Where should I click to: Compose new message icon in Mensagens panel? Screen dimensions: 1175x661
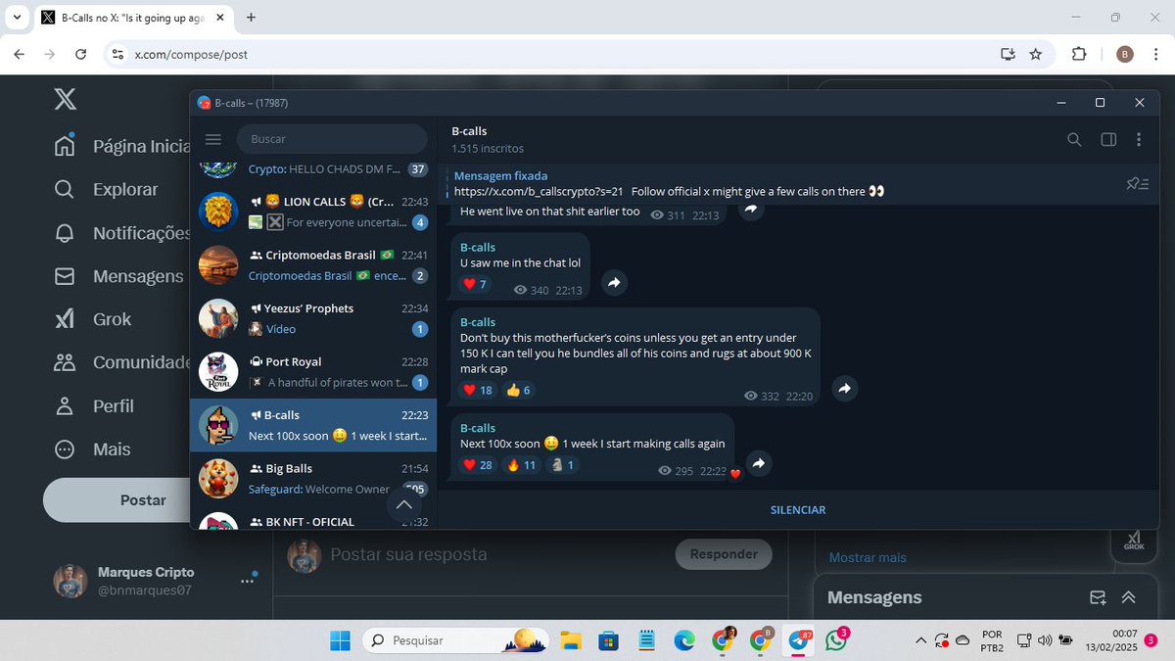coord(1098,597)
